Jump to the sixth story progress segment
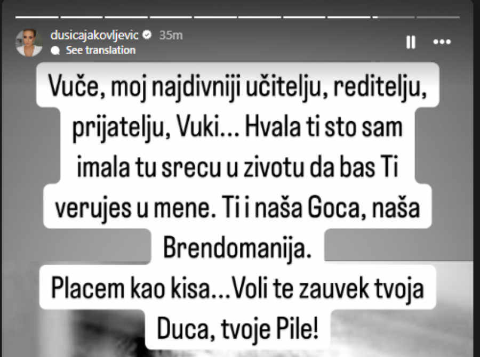 260,17
